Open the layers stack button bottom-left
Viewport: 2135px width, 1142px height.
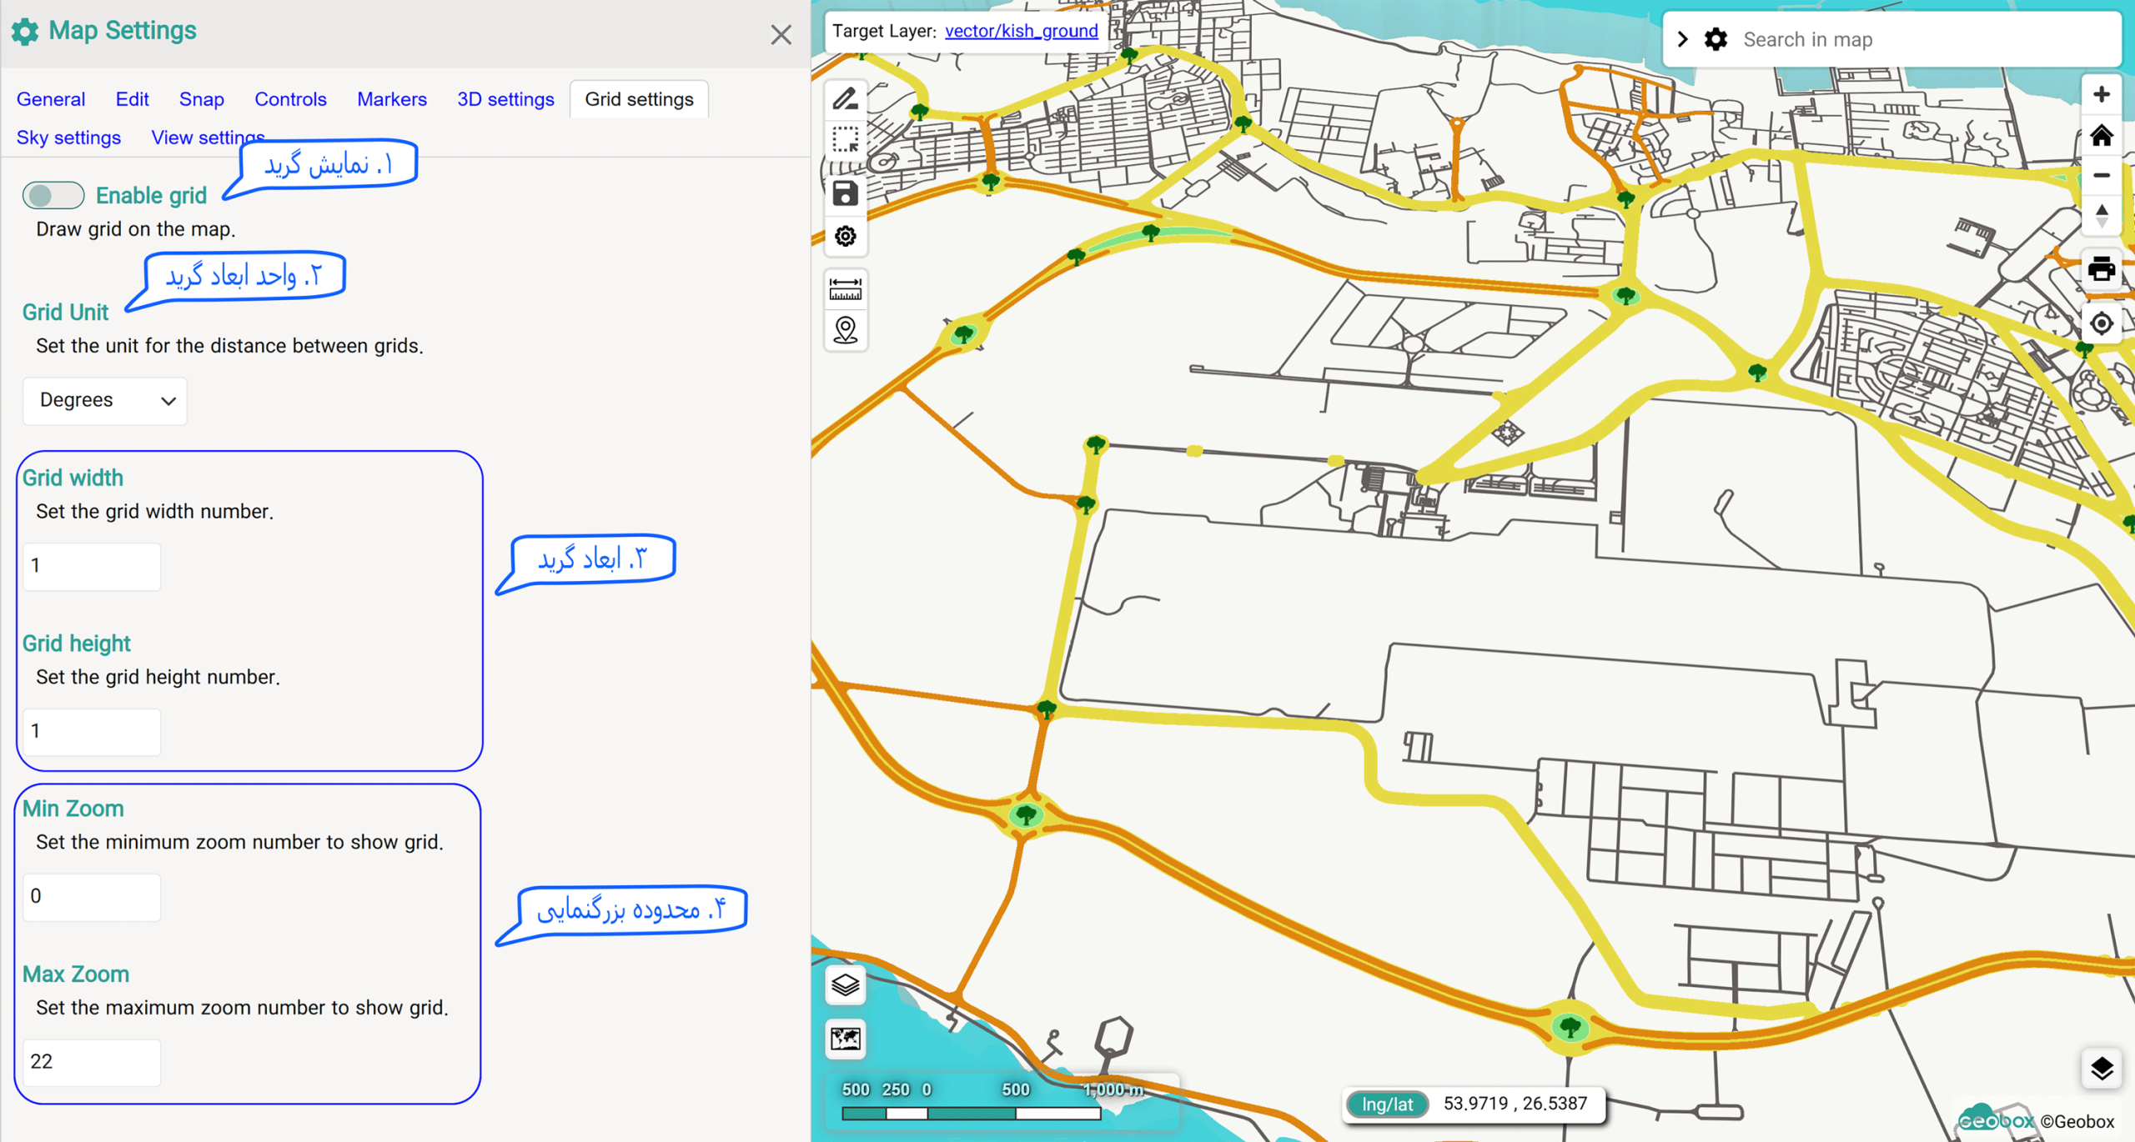(x=845, y=985)
